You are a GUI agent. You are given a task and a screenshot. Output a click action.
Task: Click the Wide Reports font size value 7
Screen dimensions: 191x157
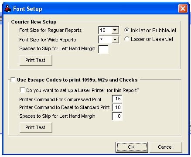[105, 40]
